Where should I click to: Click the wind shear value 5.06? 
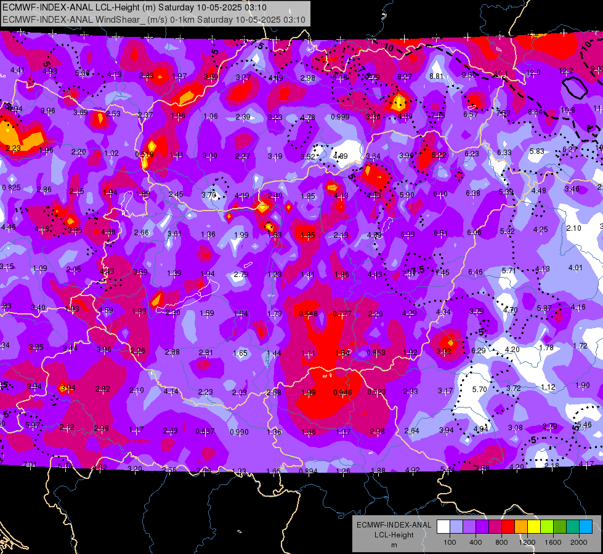click(83, 73)
